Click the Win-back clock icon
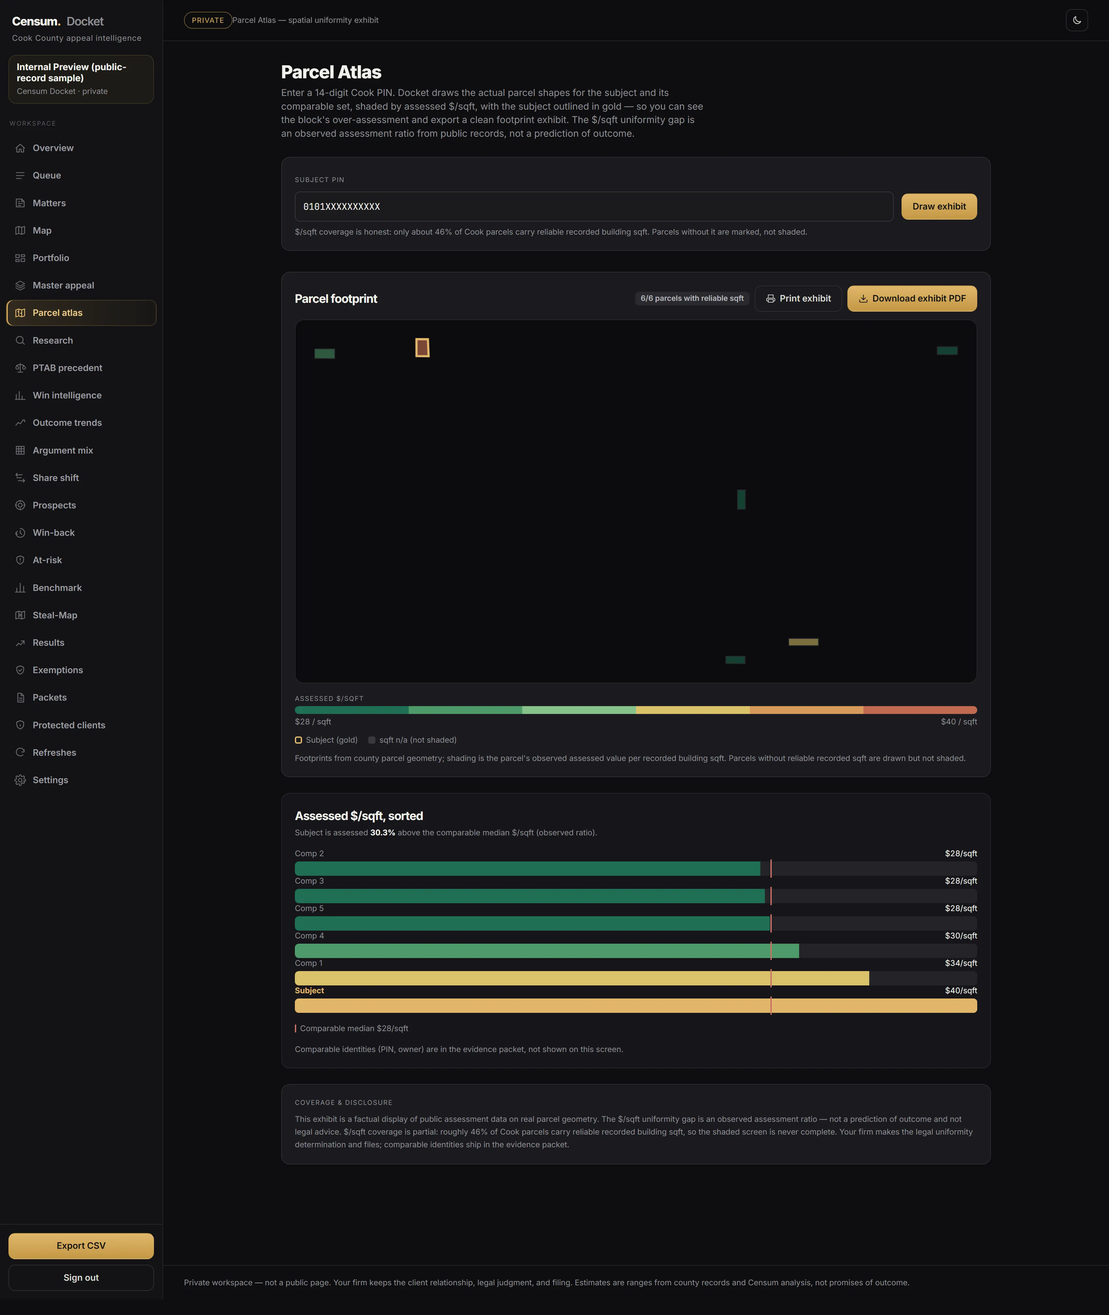 (x=20, y=533)
